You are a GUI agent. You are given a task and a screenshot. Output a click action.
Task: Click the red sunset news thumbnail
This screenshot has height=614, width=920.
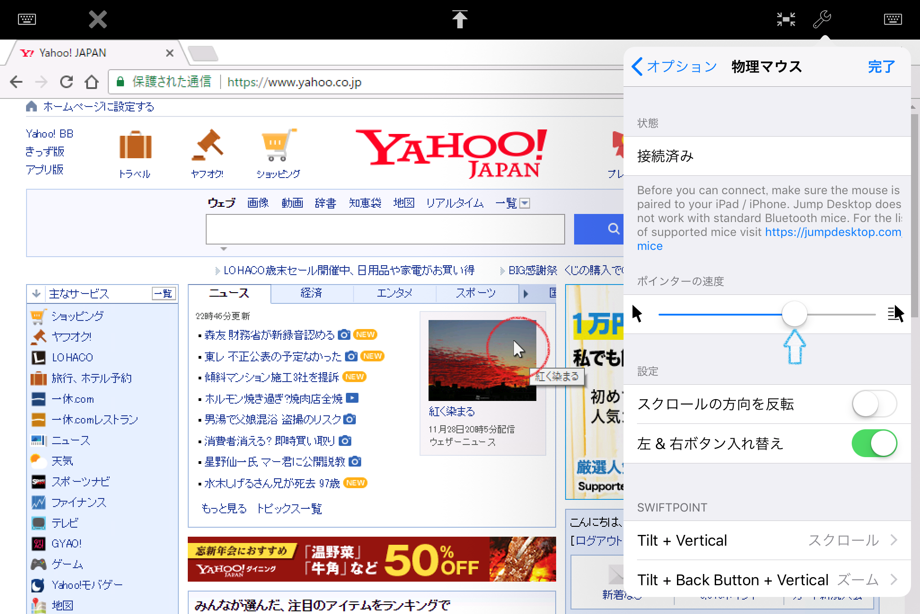point(482,360)
